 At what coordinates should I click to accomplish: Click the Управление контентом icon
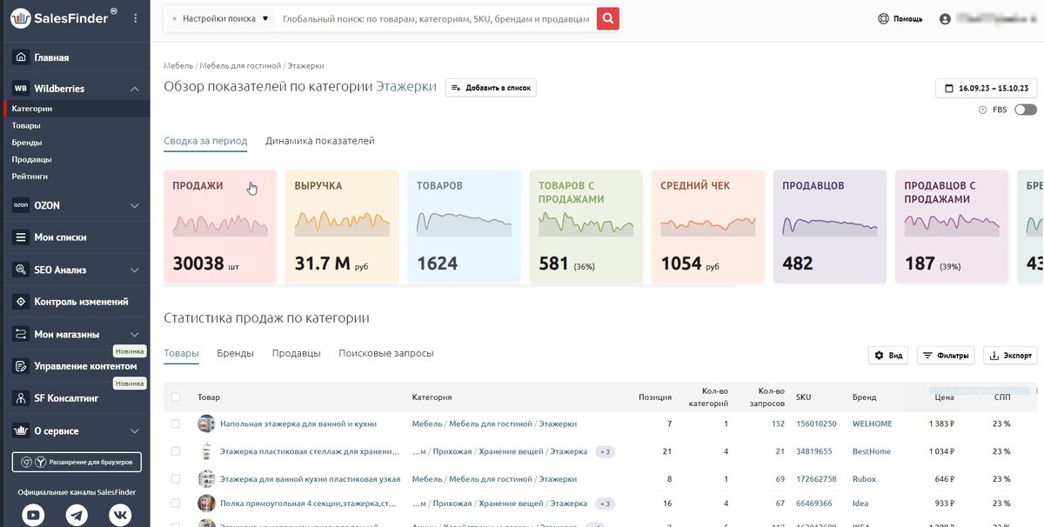point(20,366)
